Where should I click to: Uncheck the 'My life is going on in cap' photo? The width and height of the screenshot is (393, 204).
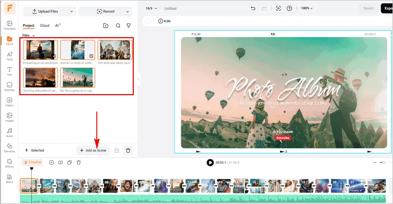click(91, 84)
